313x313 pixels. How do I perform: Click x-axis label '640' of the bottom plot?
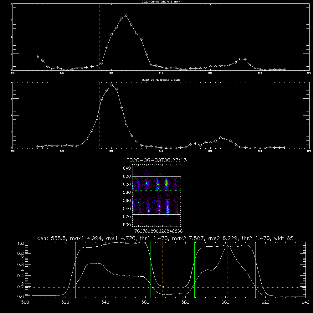(305, 302)
